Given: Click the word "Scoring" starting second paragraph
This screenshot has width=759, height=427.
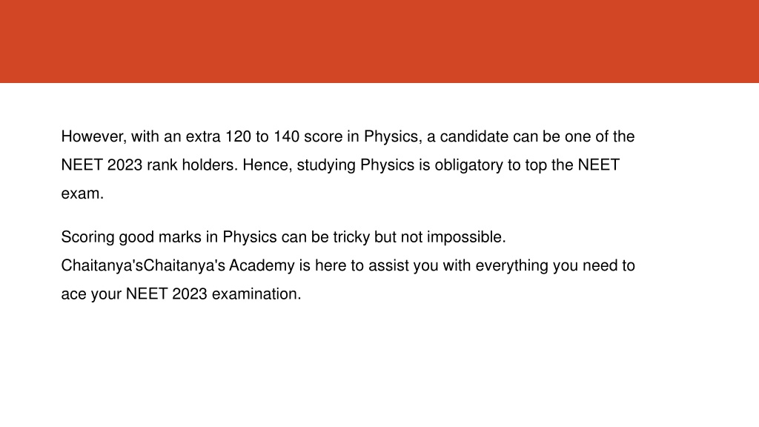Looking at the screenshot, I should (x=87, y=237).
